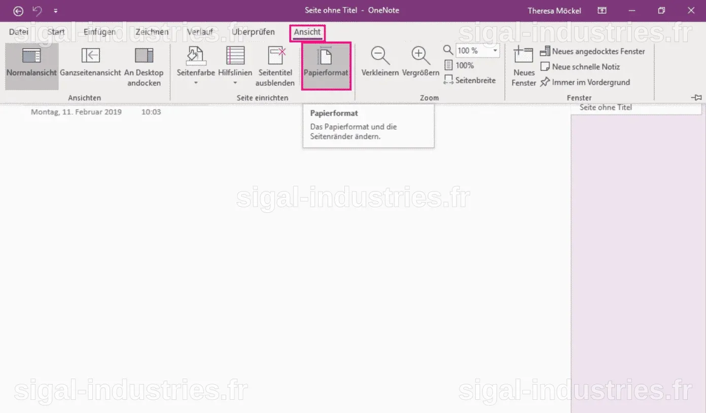The height and width of the screenshot is (413, 706).
Task: Open the Seitenfarbe options
Action: pyautogui.click(x=196, y=62)
